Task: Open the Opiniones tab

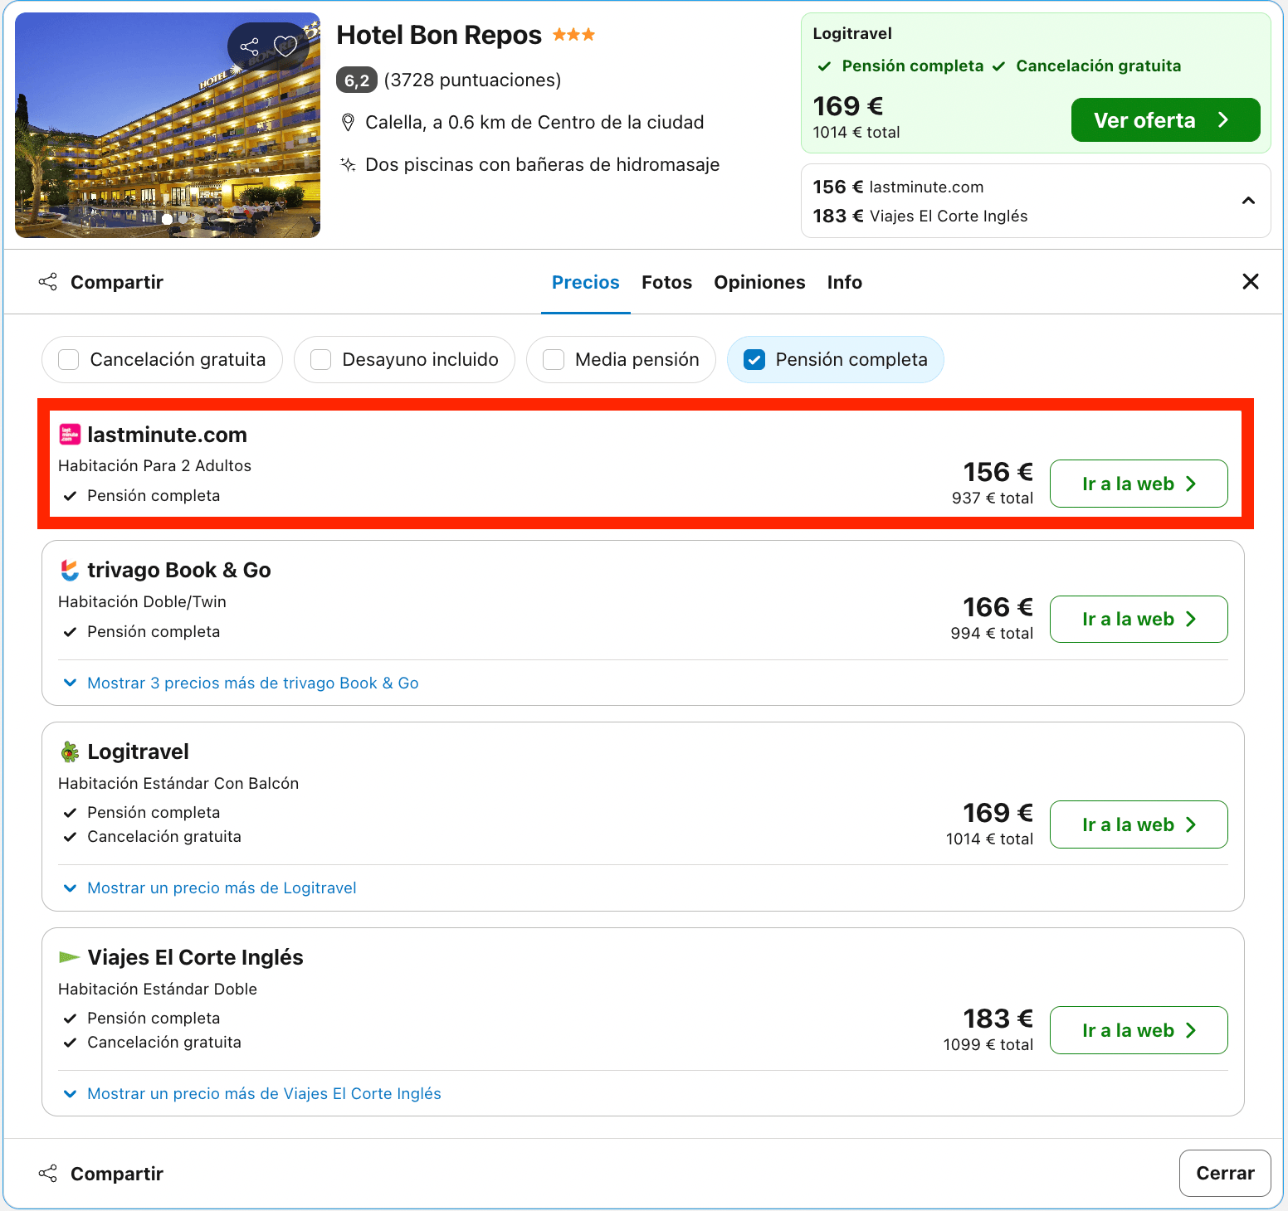Action: tap(759, 282)
